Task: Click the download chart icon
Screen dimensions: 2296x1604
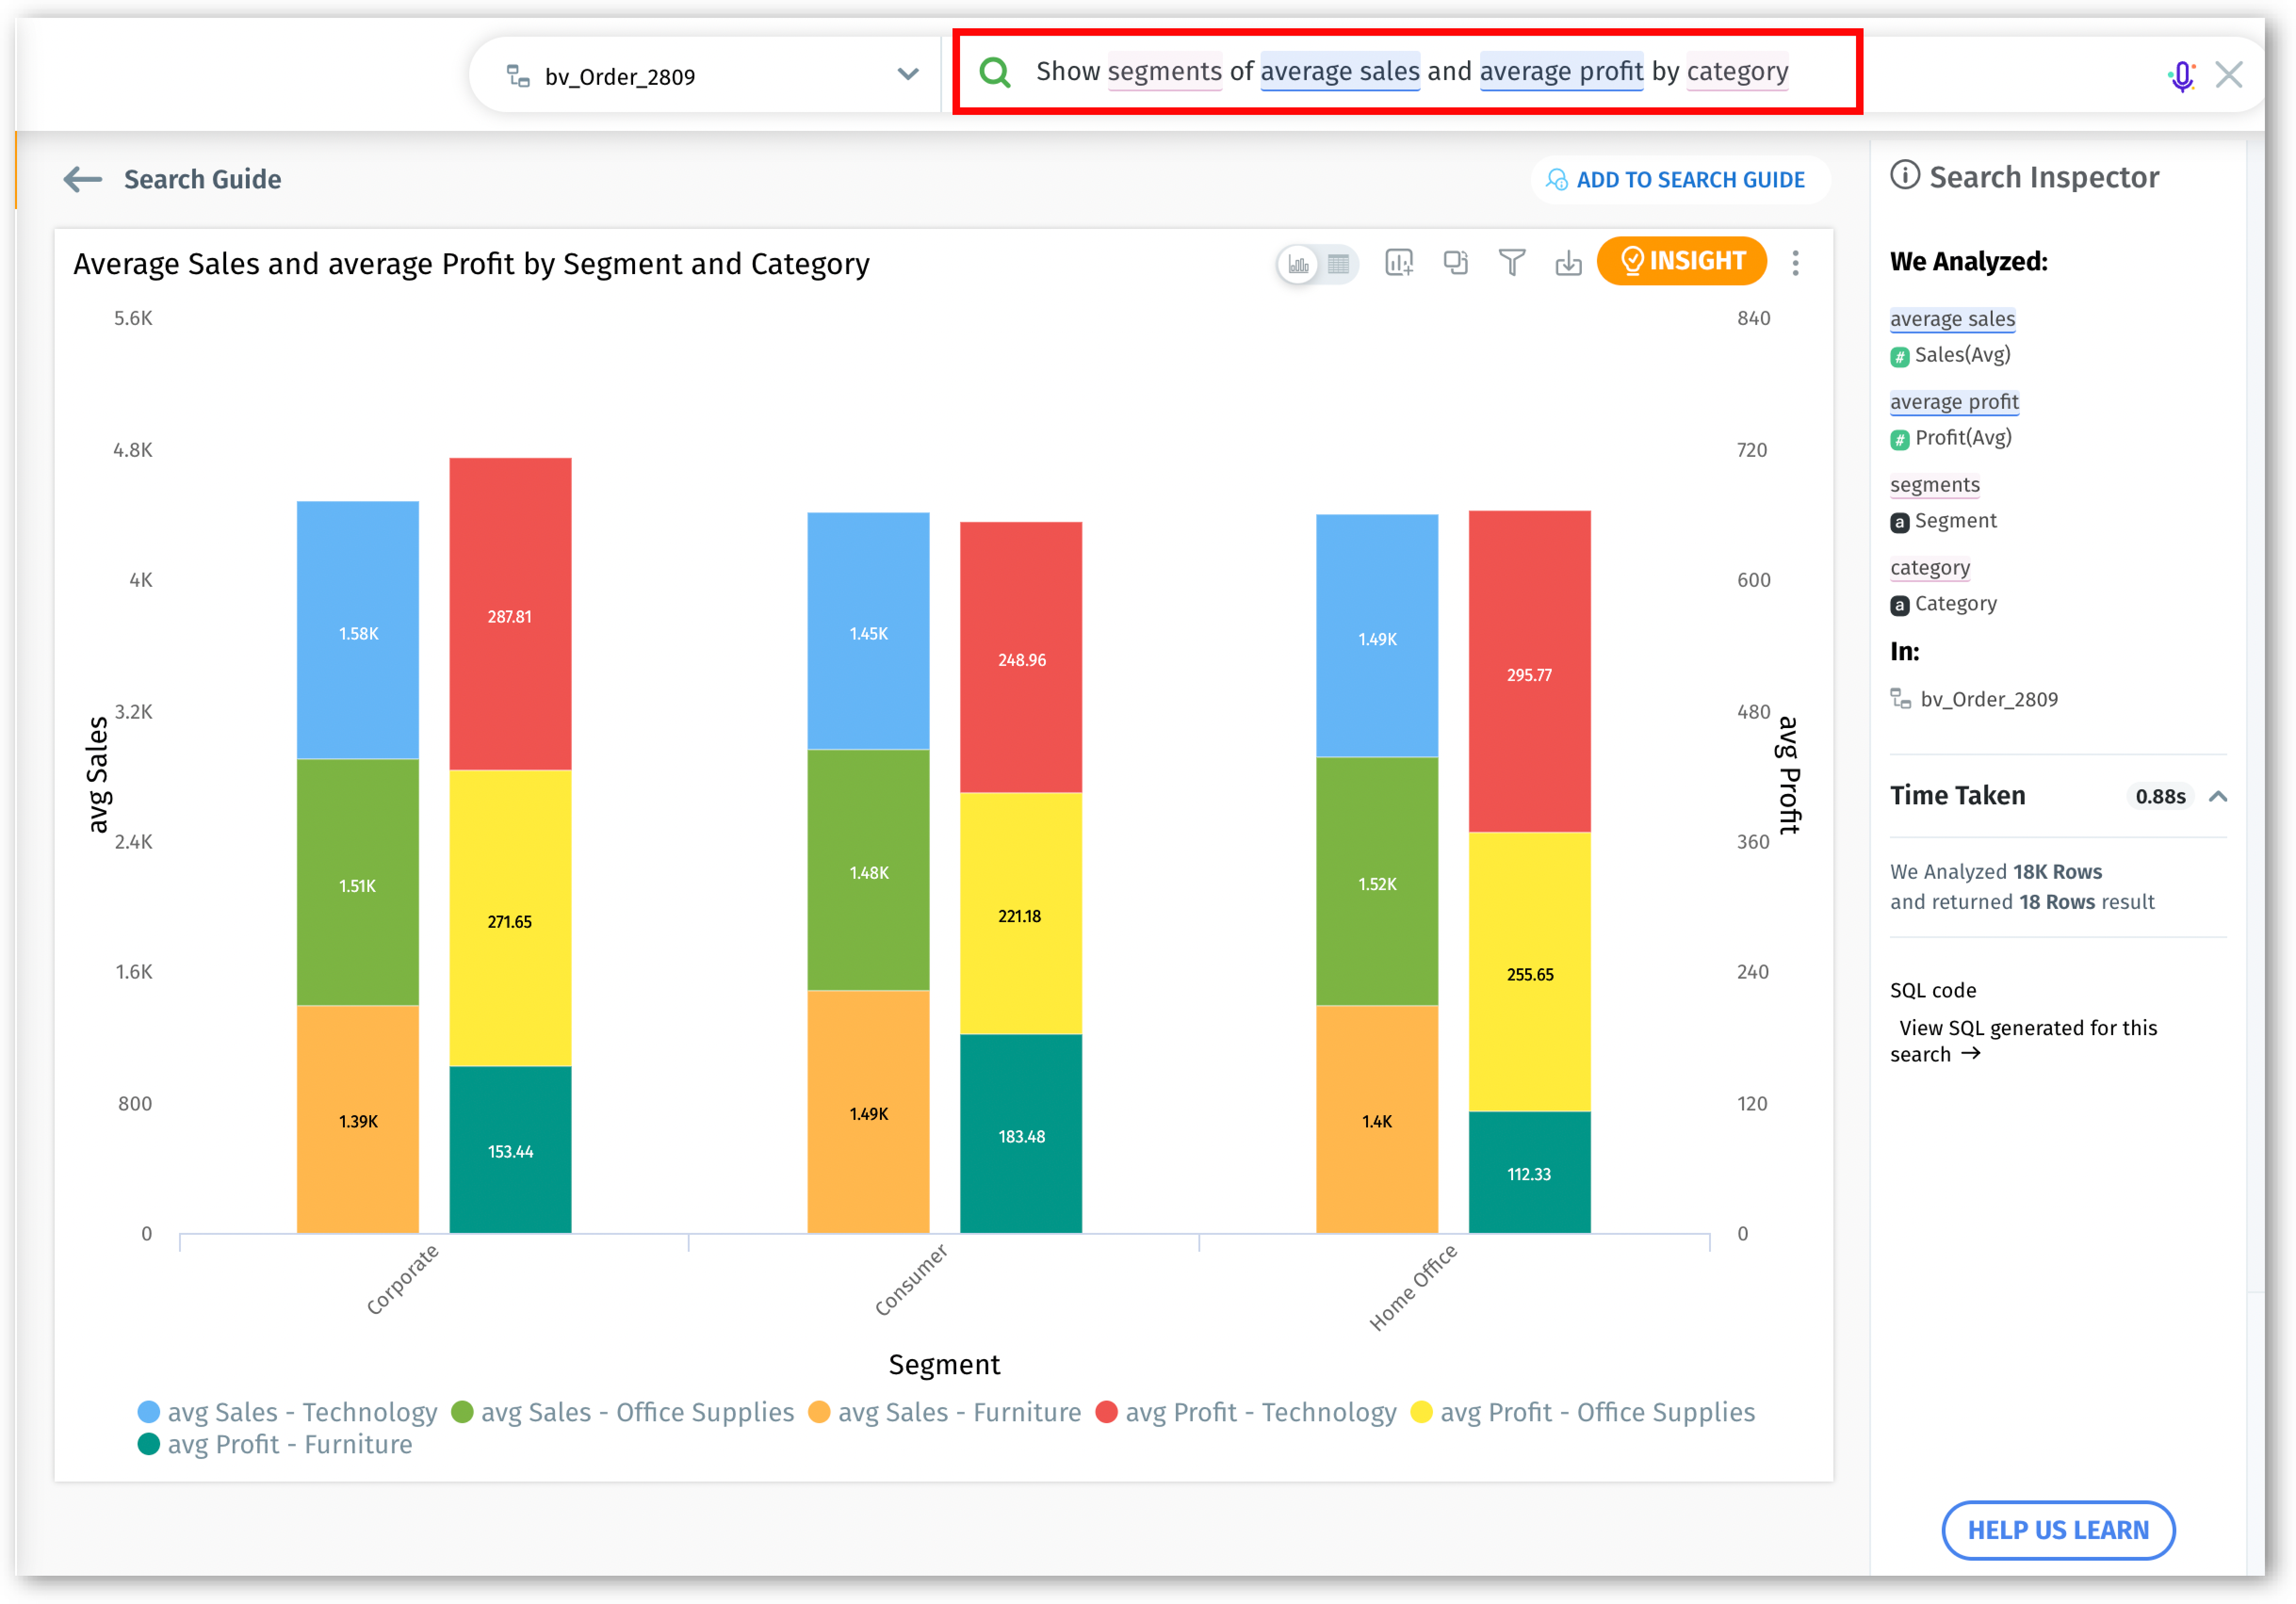Action: point(1568,262)
